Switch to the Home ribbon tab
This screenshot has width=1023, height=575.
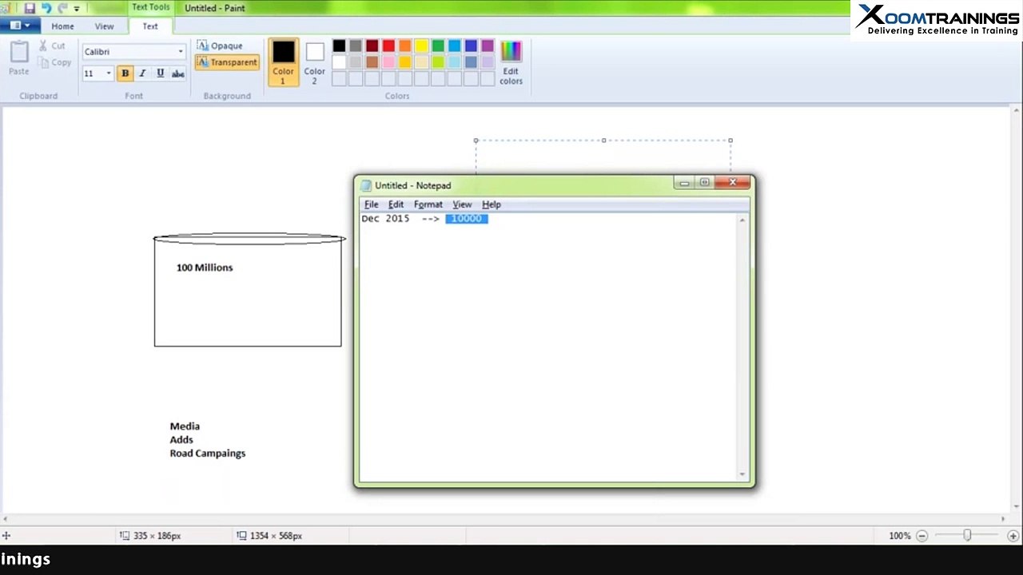62,26
